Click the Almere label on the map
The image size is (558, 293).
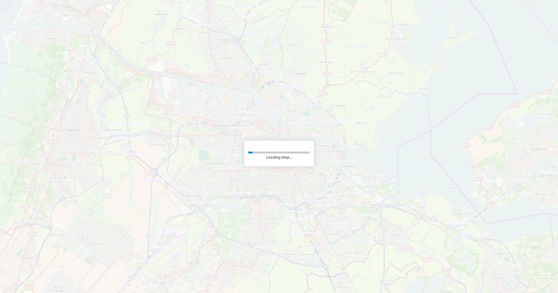(540, 149)
